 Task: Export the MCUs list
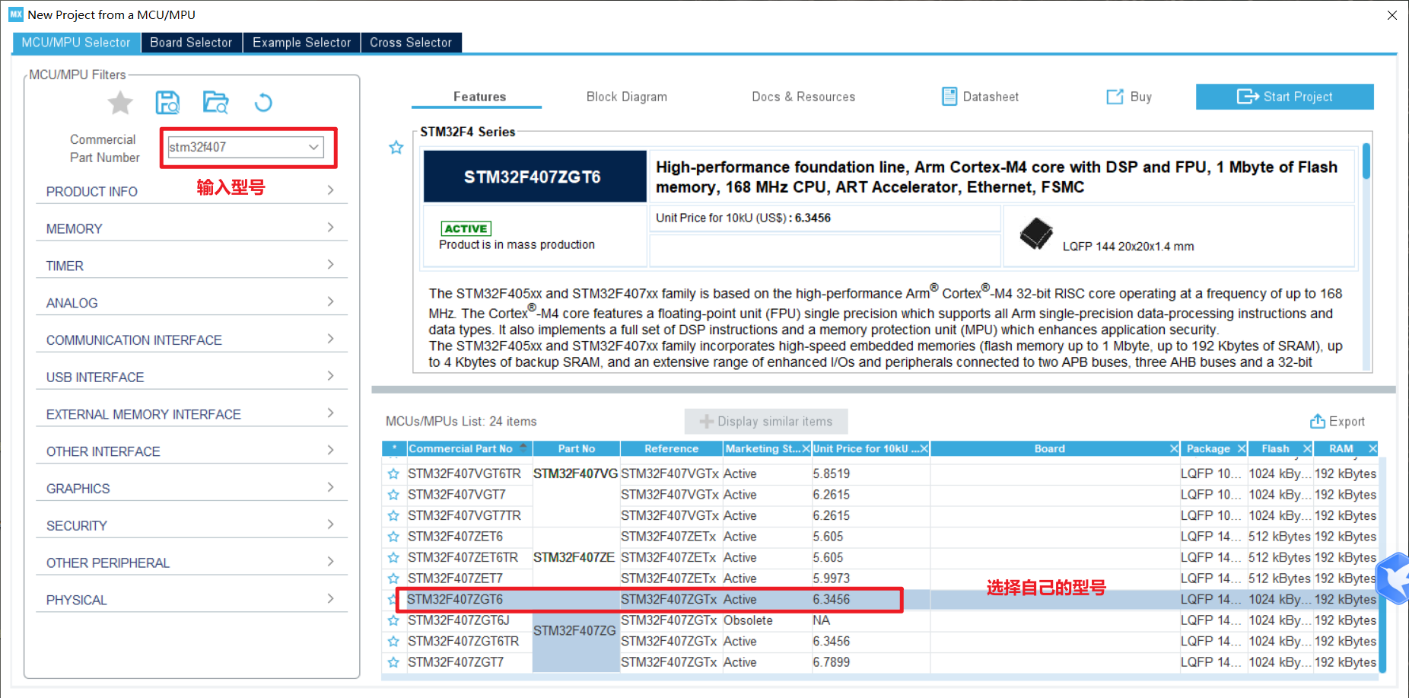click(x=1337, y=421)
